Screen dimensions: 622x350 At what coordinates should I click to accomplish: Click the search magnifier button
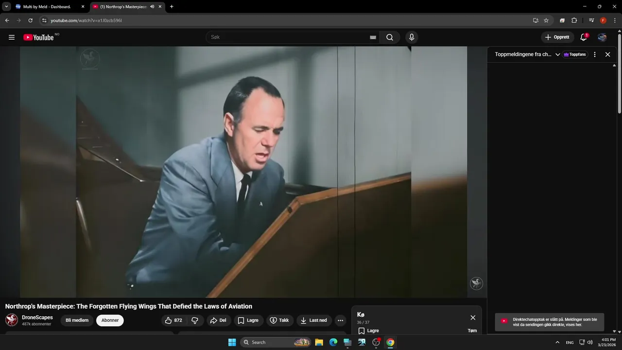pyautogui.click(x=390, y=37)
